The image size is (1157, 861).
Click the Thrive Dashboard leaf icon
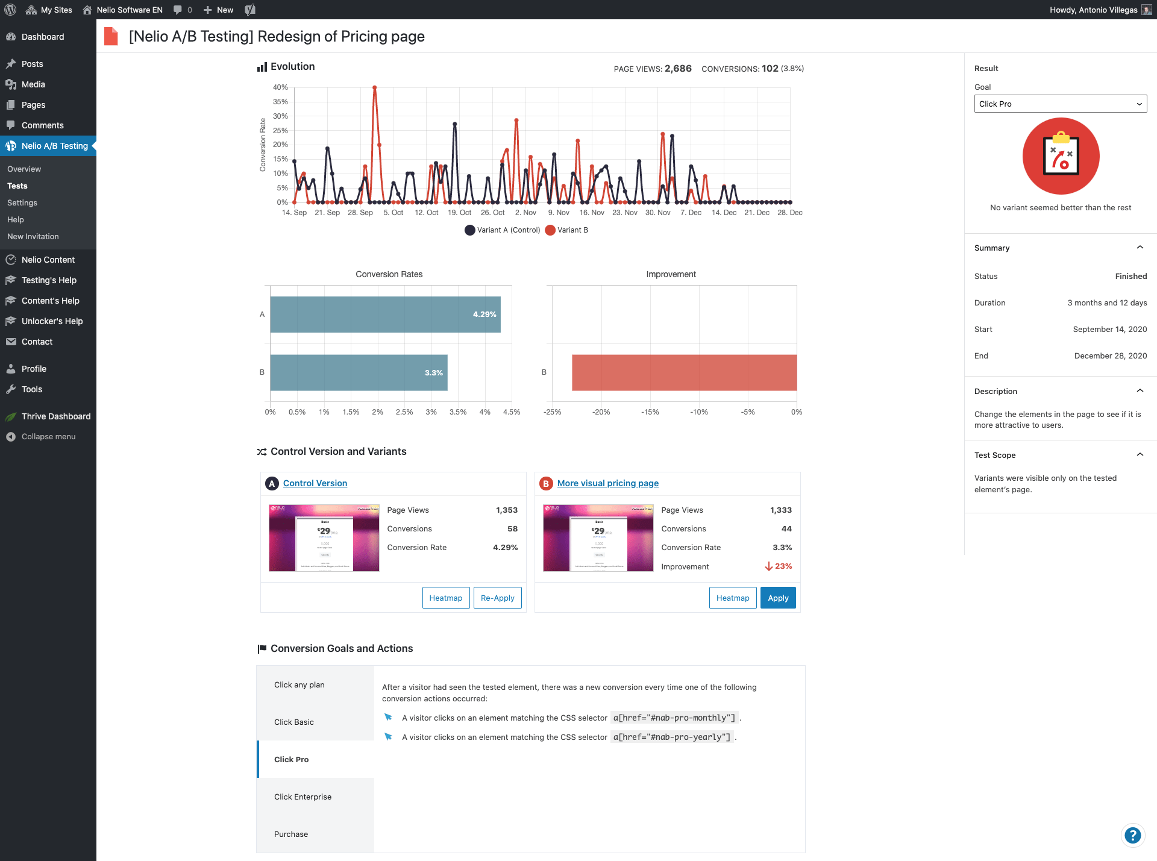[11, 416]
